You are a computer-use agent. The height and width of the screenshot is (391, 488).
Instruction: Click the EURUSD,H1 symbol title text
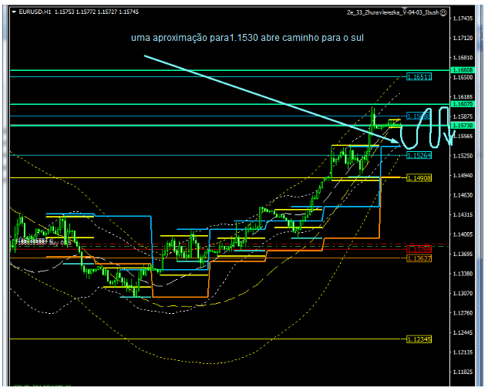coord(36,12)
